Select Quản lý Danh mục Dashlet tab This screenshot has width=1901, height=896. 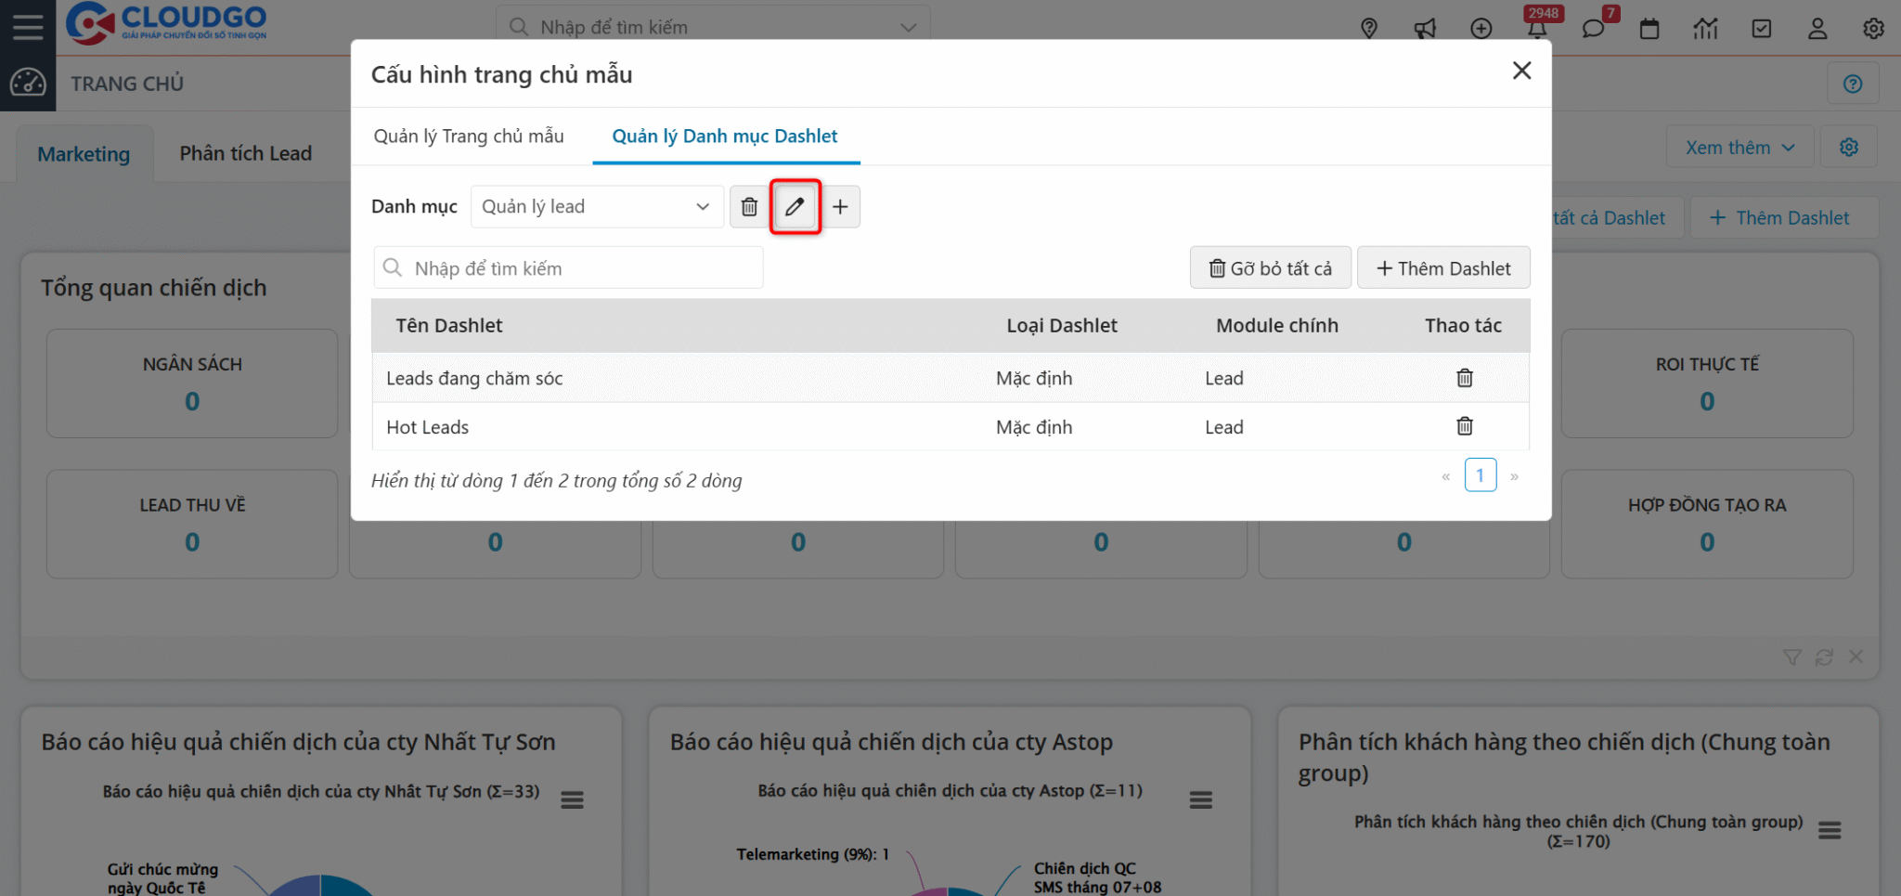[725, 136]
